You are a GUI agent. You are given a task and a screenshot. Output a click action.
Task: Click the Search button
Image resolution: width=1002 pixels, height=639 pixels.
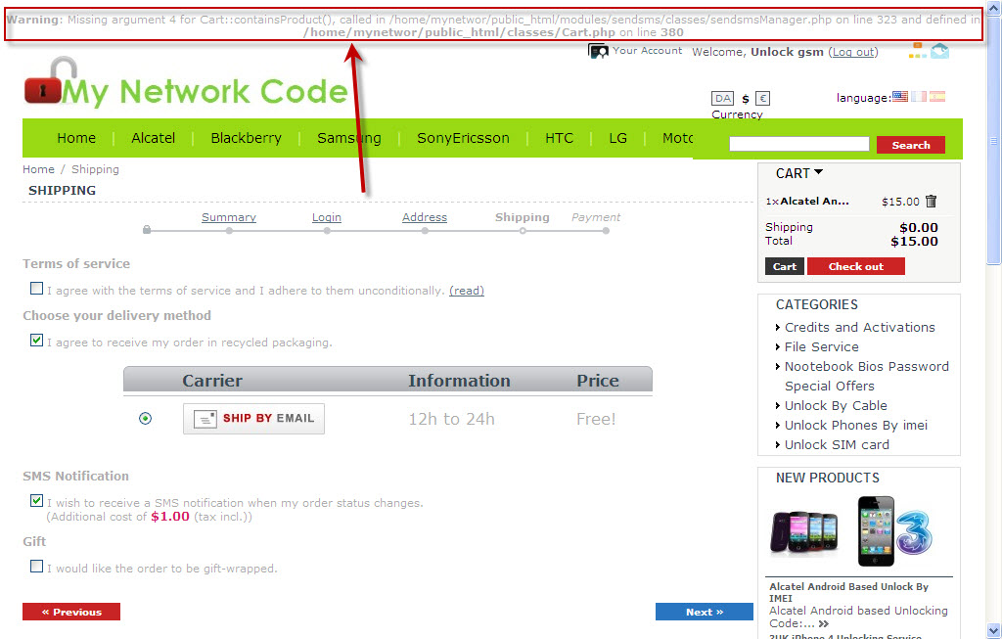click(x=911, y=145)
